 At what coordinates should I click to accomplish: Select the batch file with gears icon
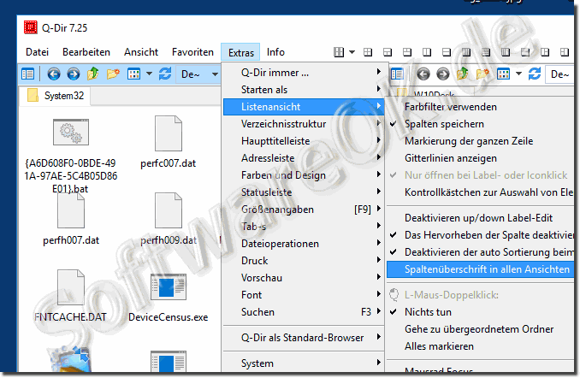[71, 132]
